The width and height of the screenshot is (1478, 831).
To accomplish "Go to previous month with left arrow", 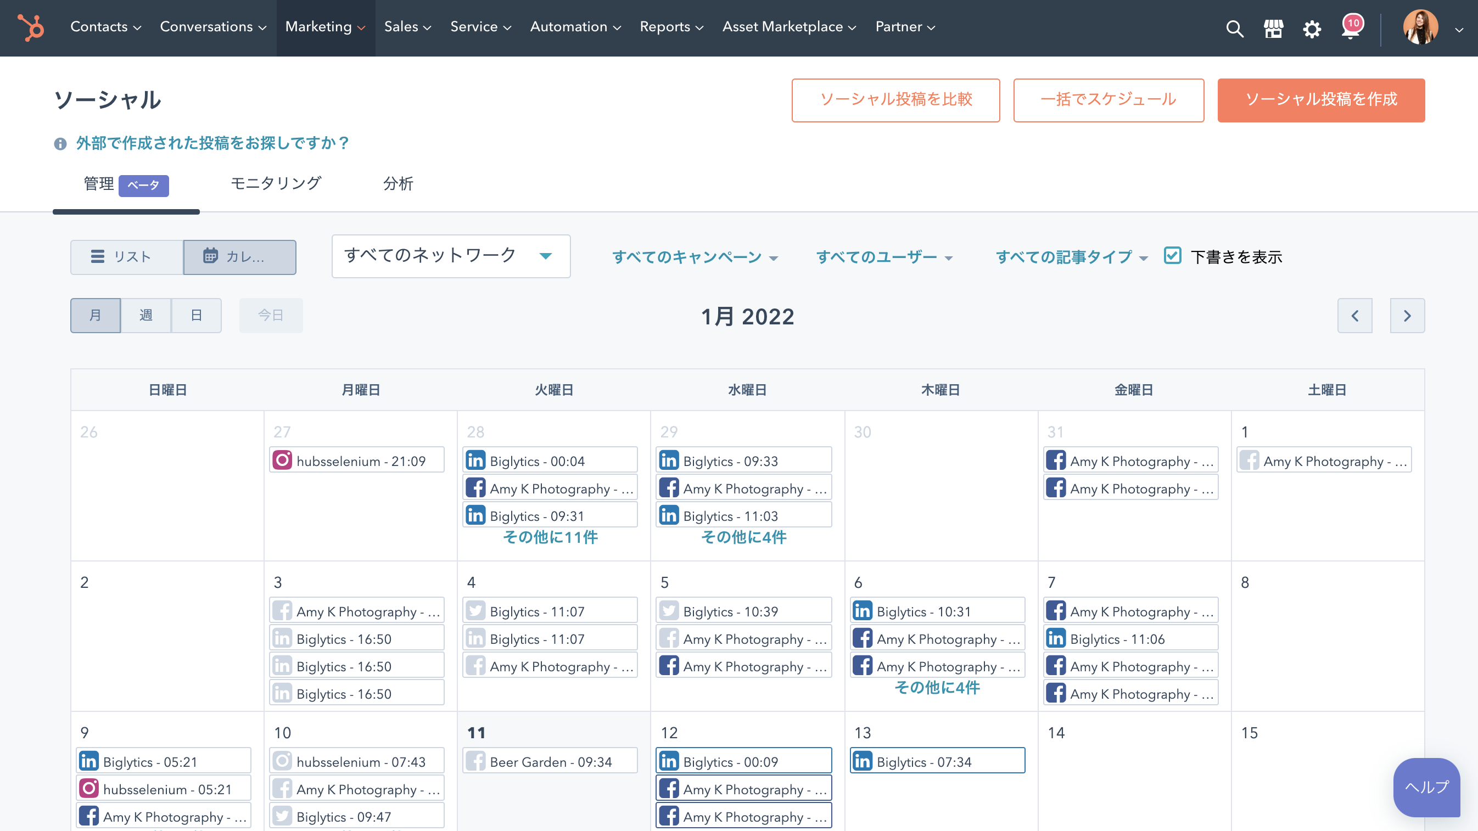I will coord(1354,316).
